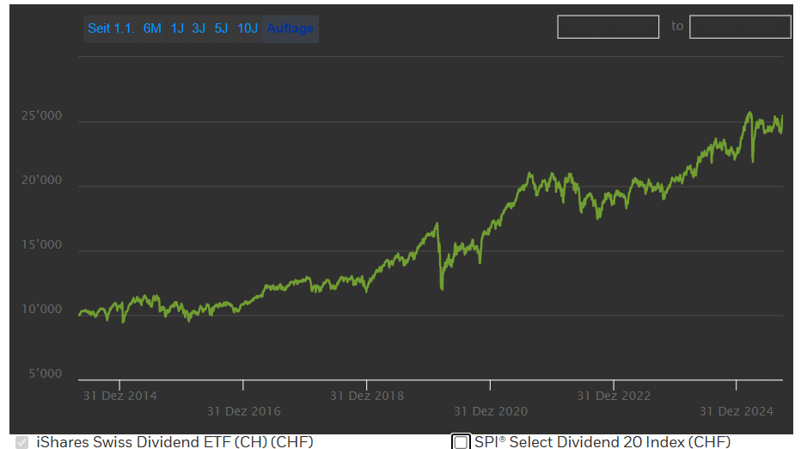Select the 1J time range
Image resolution: width=807 pixels, height=449 pixels.
coord(177,28)
